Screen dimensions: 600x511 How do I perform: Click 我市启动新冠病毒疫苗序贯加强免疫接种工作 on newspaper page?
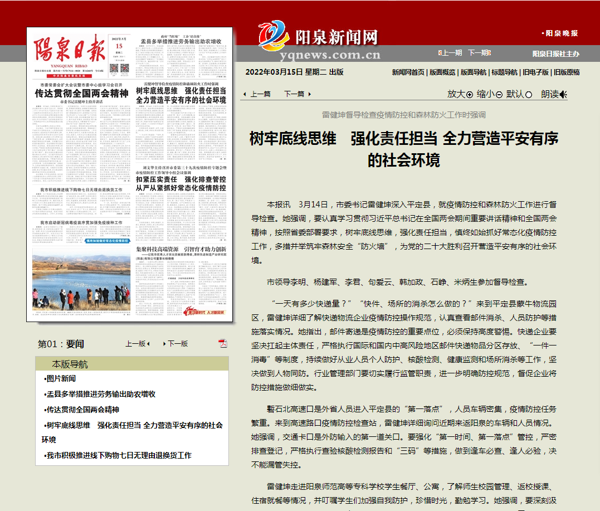click(81, 222)
